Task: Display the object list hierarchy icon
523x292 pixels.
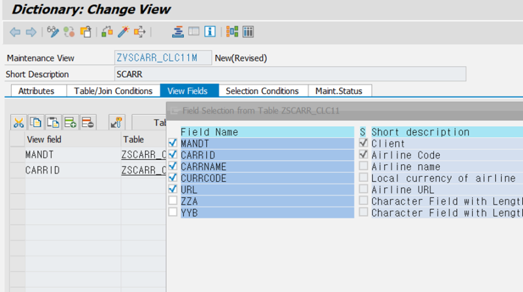Action: pyautogui.click(x=178, y=31)
